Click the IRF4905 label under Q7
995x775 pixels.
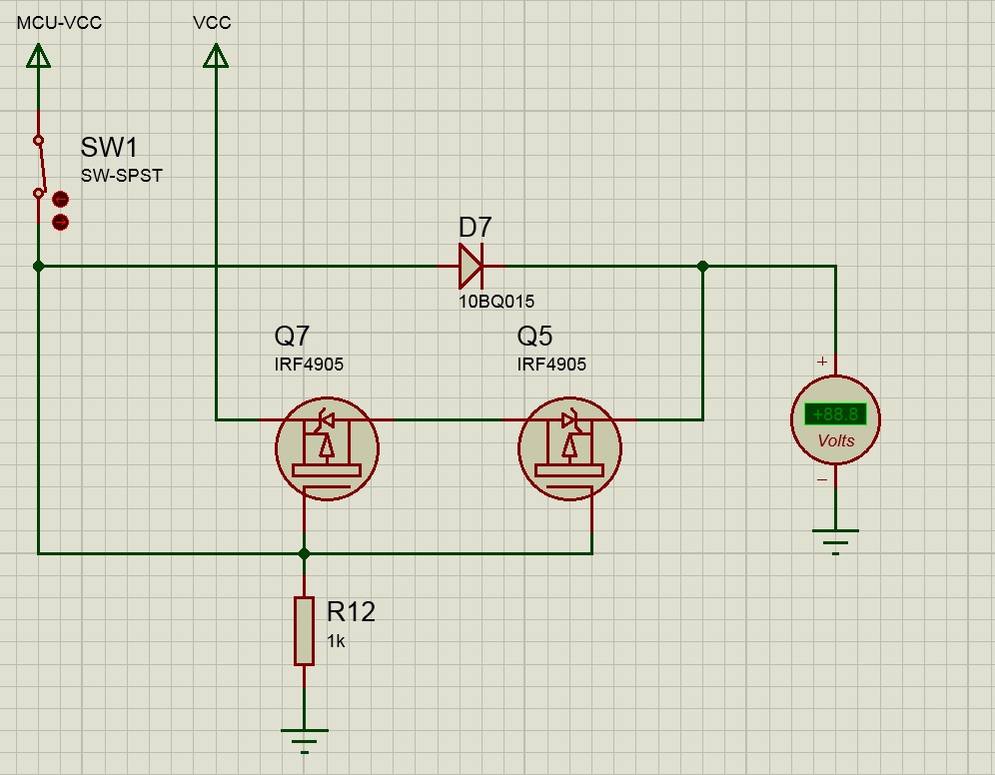click(309, 365)
